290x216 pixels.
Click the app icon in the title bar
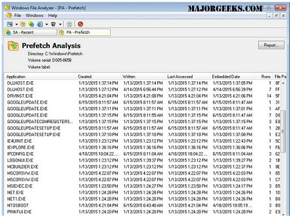point(8,8)
